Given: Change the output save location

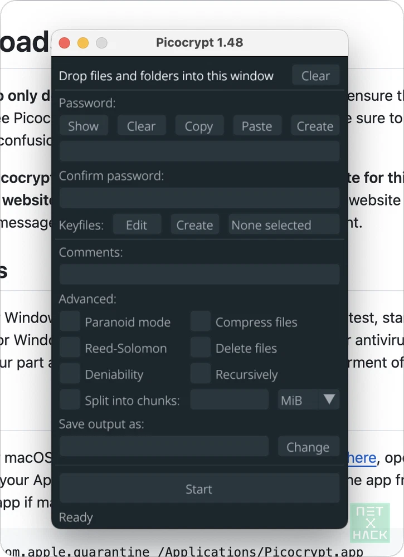Looking at the screenshot, I should pos(308,446).
